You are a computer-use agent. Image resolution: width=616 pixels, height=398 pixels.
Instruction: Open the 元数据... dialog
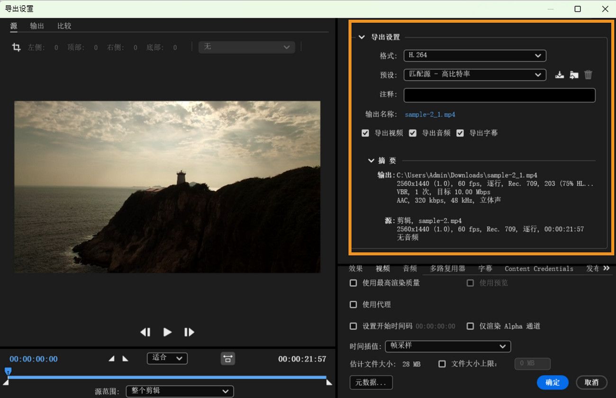coord(371,382)
